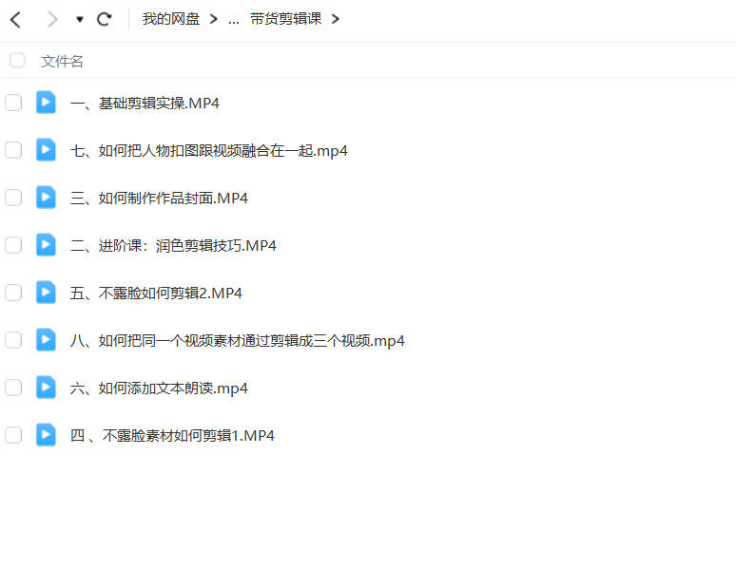Go back with the left arrow
Screen dimensions: 736x569
(x=15, y=20)
